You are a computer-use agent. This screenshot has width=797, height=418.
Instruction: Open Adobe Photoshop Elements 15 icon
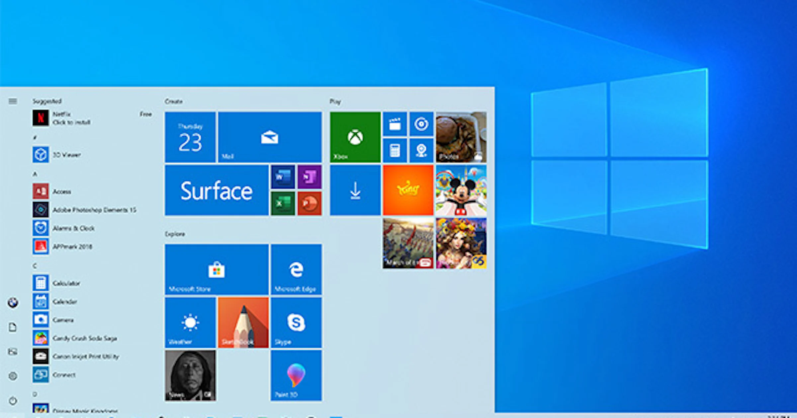pyautogui.click(x=41, y=210)
